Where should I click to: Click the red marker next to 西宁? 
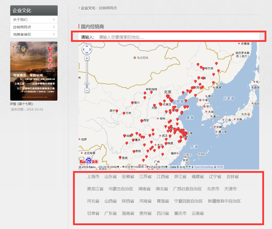(x=117, y=111)
